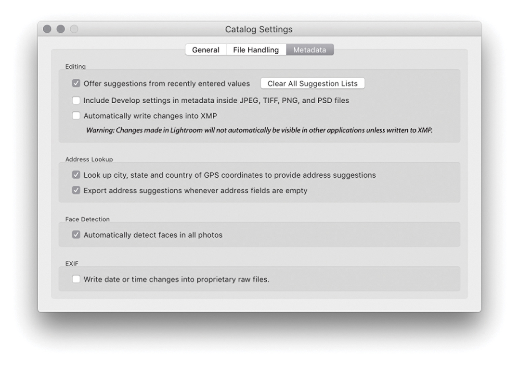Disable offering suggestions from recently entered values
Viewport: 519px width, 366px height.
pyautogui.click(x=76, y=84)
